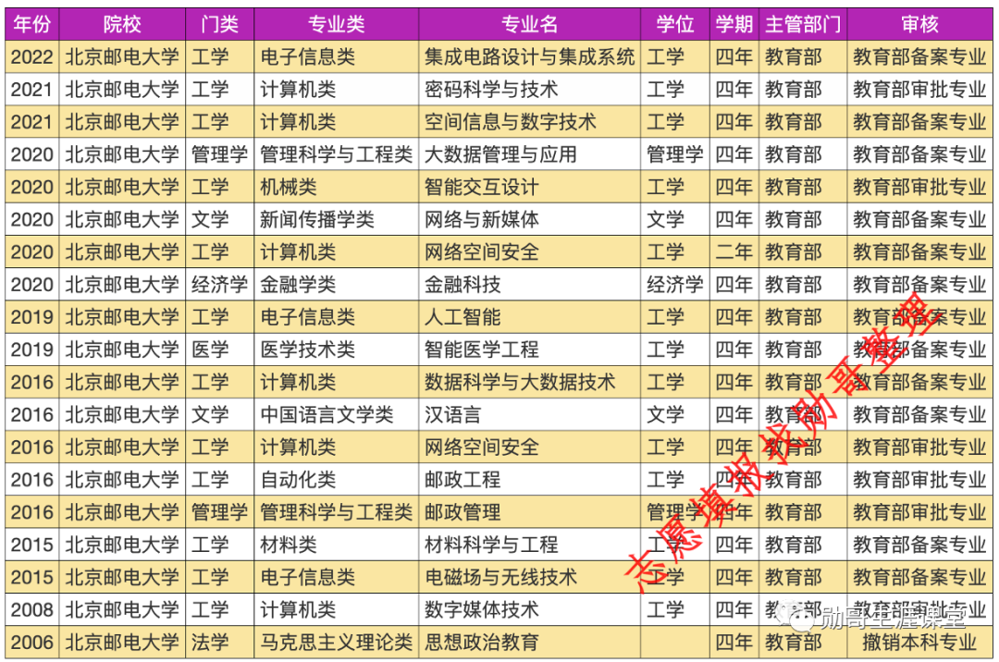Select 经济学 degree cell in 金融科技 row

click(675, 285)
